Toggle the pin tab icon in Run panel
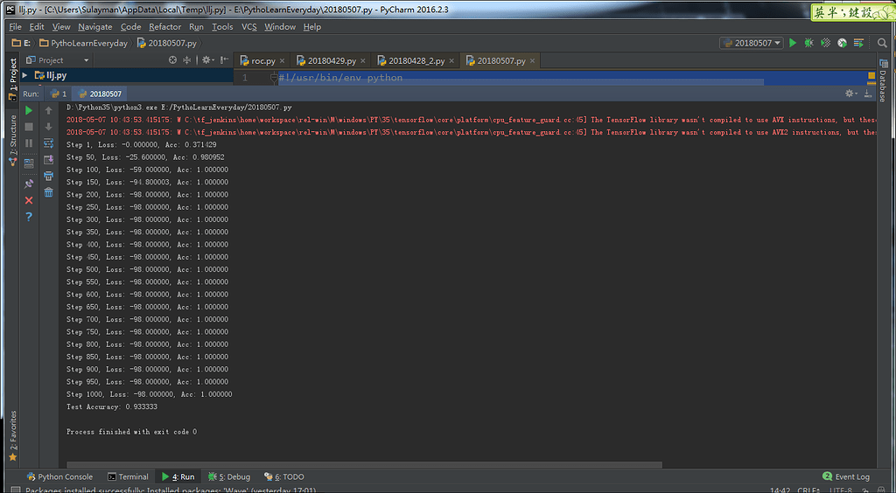The height and width of the screenshot is (493, 896). 29,184
